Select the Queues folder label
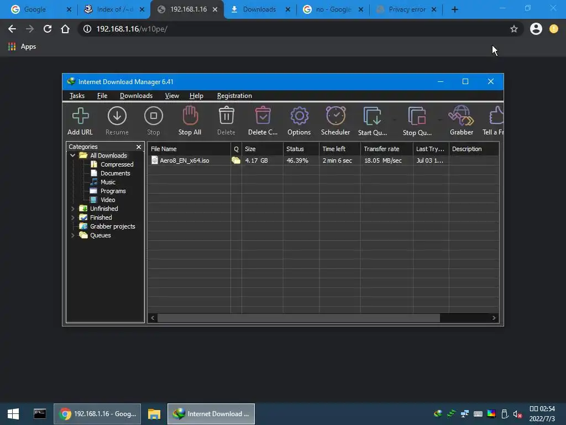The width and height of the screenshot is (566, 425). [x=101, y=235]
